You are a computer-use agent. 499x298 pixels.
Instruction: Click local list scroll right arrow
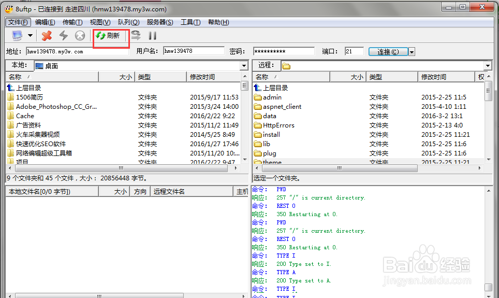point(236,168)
